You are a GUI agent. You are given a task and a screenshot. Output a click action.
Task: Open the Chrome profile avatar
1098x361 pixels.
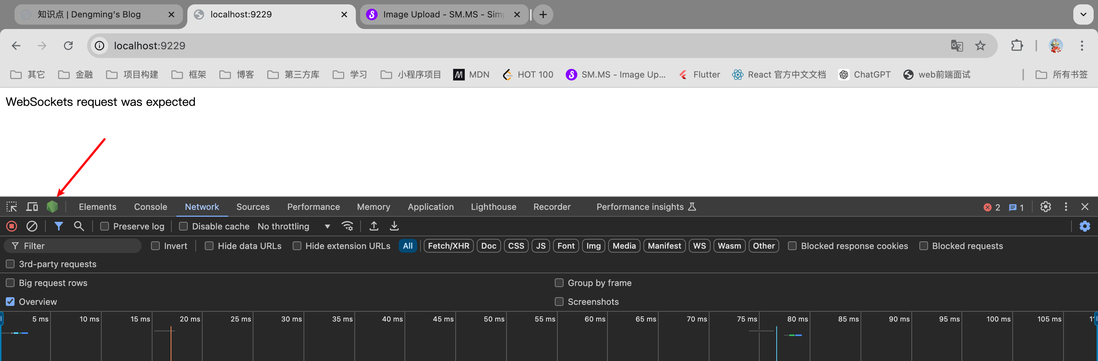pos(1056,46)
